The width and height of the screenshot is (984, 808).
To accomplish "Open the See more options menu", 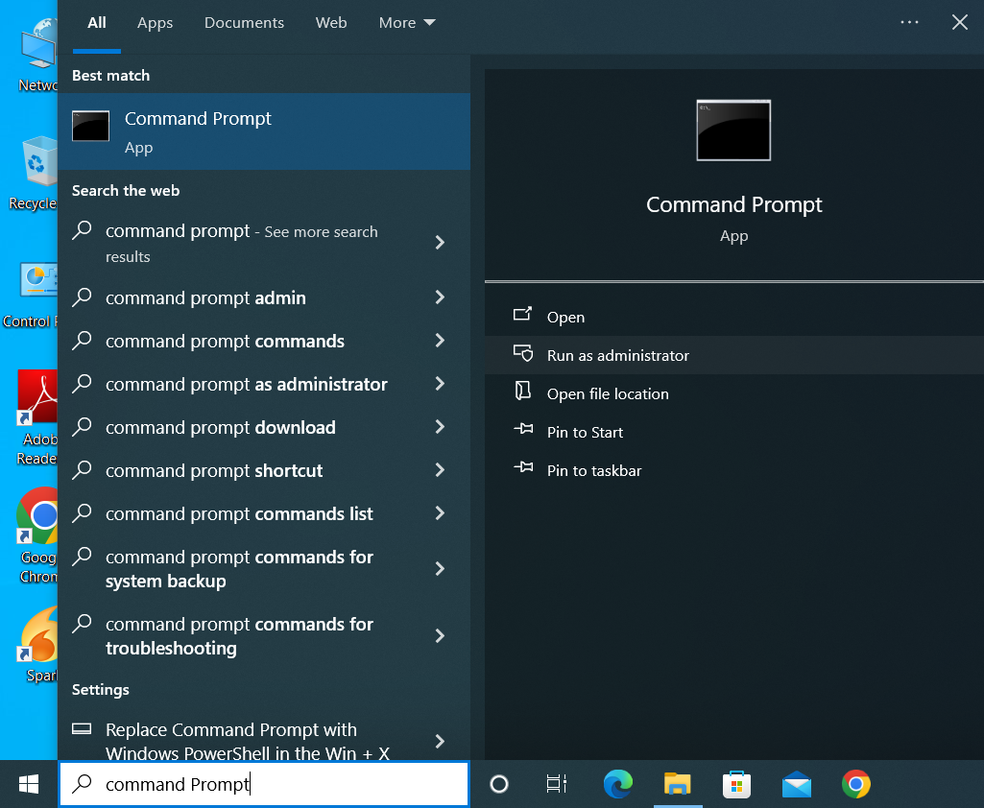I will tap(909, 21).
